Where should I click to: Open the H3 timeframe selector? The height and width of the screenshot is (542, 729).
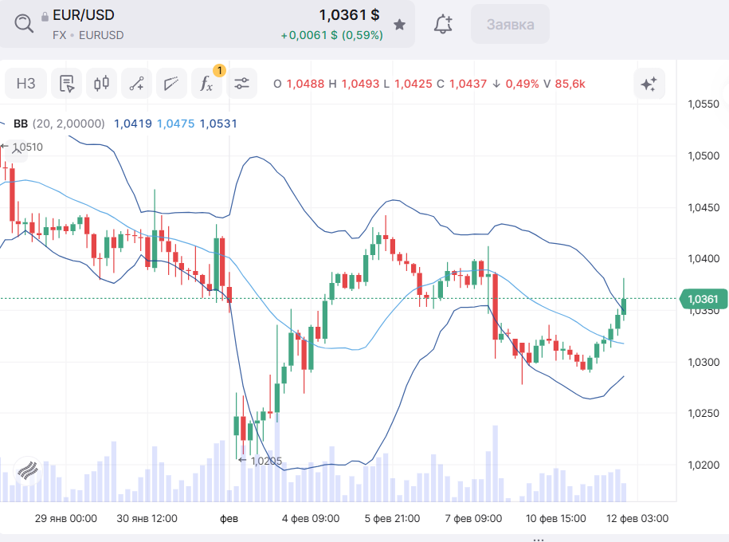click(x=26, y=83)
